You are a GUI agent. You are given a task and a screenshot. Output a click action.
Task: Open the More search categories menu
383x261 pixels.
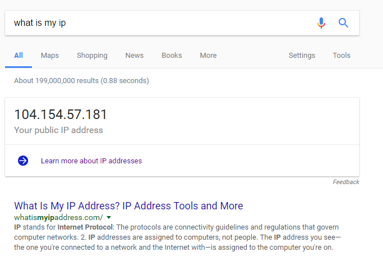click(208, 56)
